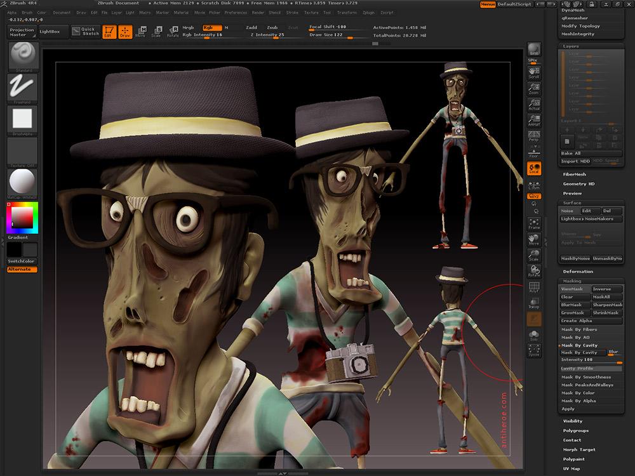Enable Zsub sculpt mode
Screen dimensions: 635x476
(x=272, y=27)
